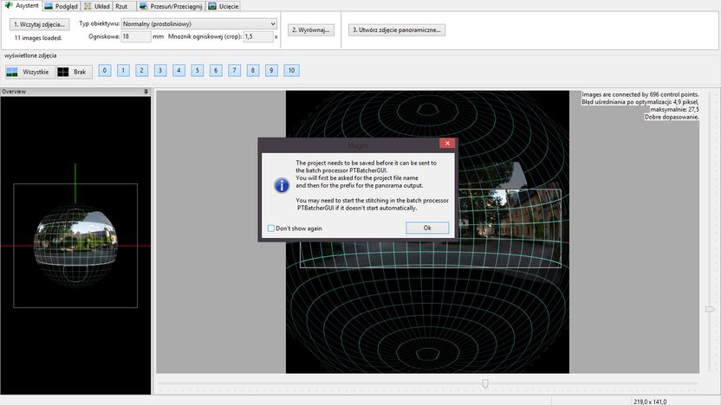Close the Hugin dialog with X
Screen dimensions: 721x405
pos(447,144)
